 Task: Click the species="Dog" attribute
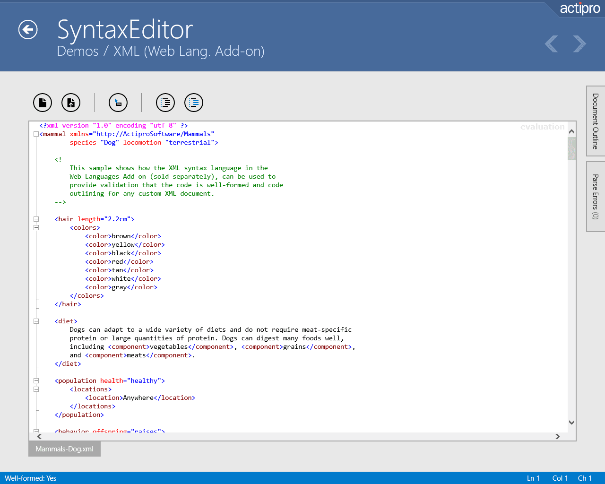point(95,143)
